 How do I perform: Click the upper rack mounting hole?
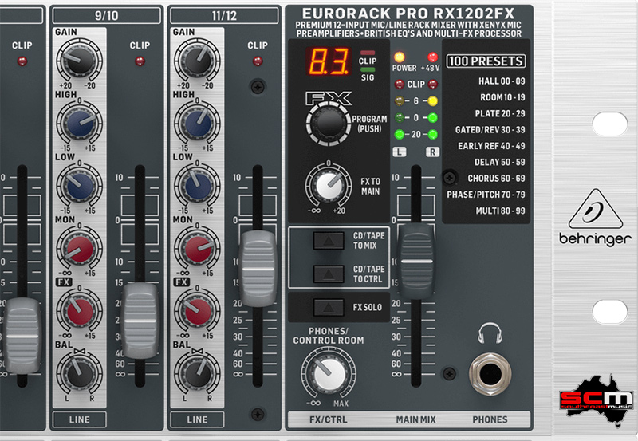coord(610,124)
